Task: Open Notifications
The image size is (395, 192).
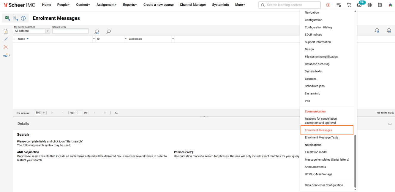Action: tap(313, 145)
